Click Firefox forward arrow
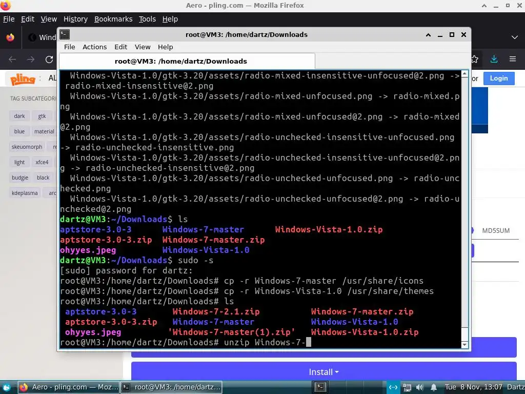The image size is (525, 394). click(x=31, y=60)
